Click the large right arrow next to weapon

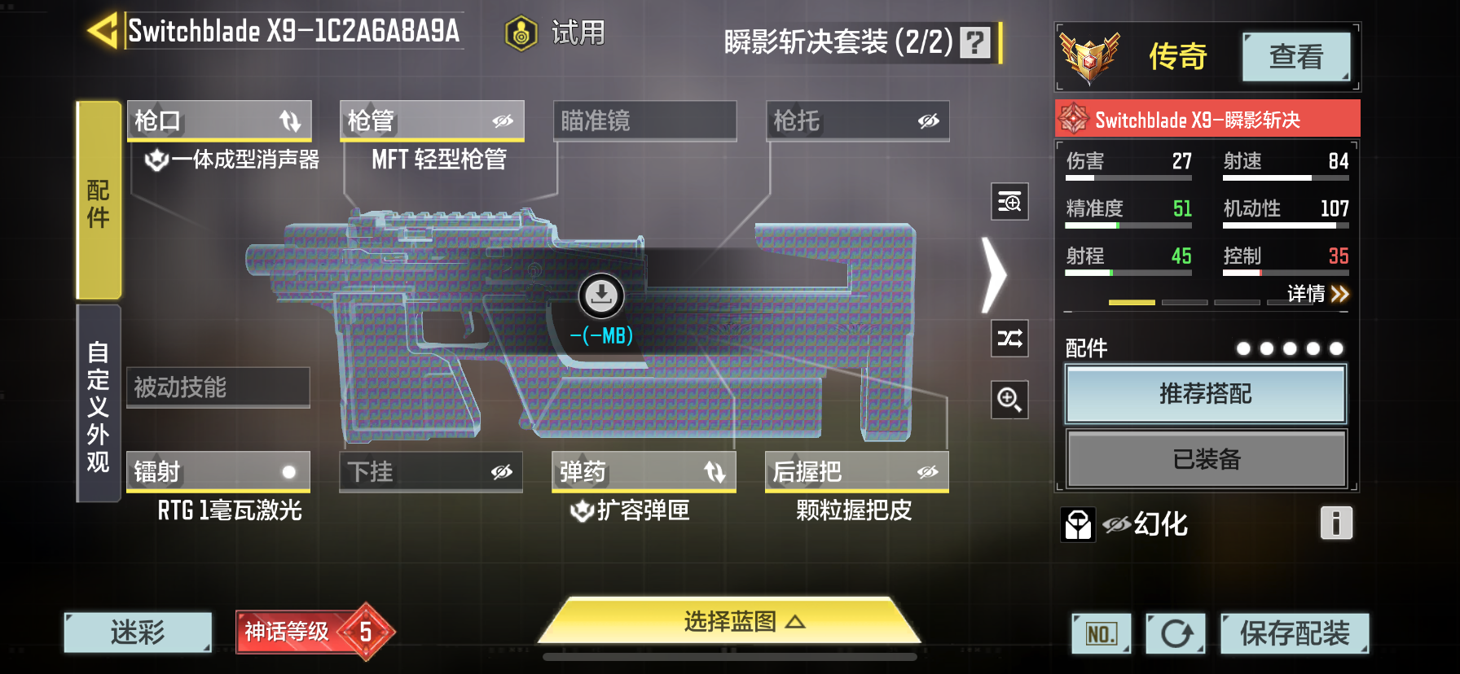(x=995, y=275)
